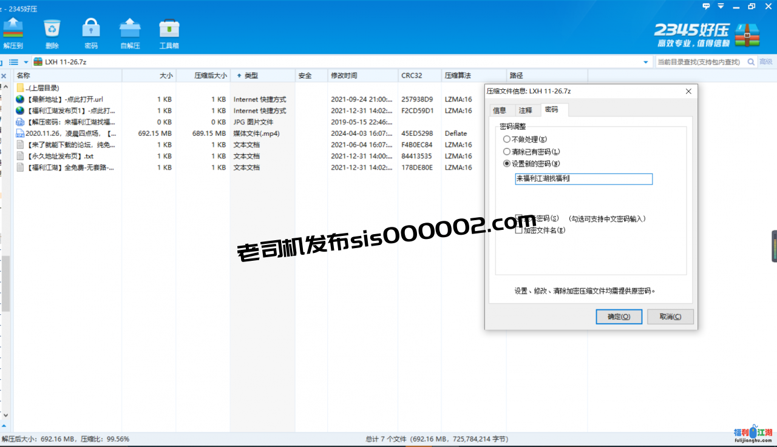This screenshot has height=447, width=777.
Task: Click the 2021-09-24 21:00 modified time cell
Action: tap(362, 99)
